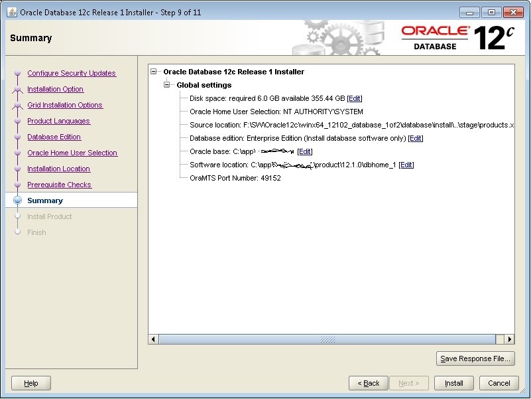The width and height of the screenshot is (531, 399).
Task: Collapse the Global settings tree node
Action: pyautogui.click(x=166, y=85)
